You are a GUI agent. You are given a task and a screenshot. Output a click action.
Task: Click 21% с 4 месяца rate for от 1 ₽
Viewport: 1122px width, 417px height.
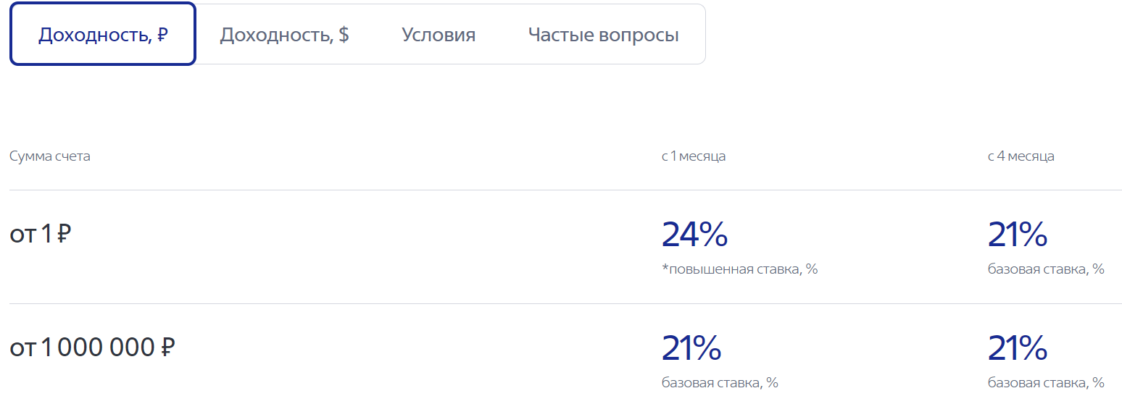click(1018, 235)
